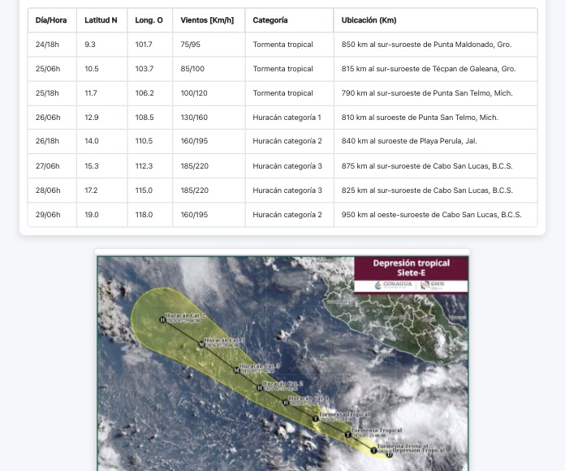Select Huracán categoría 2 in 26/18h row

click(x=287, y=141)
